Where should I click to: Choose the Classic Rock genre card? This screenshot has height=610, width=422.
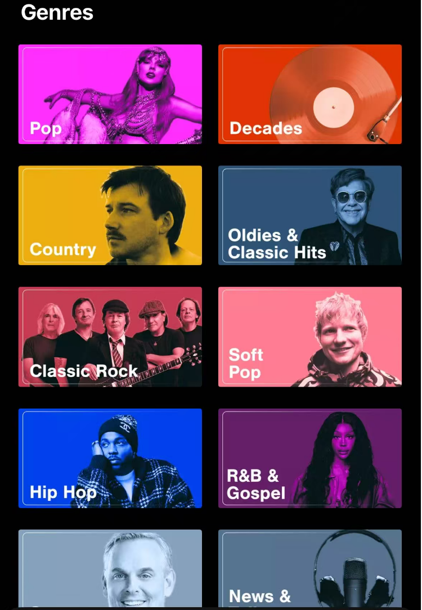110,337
